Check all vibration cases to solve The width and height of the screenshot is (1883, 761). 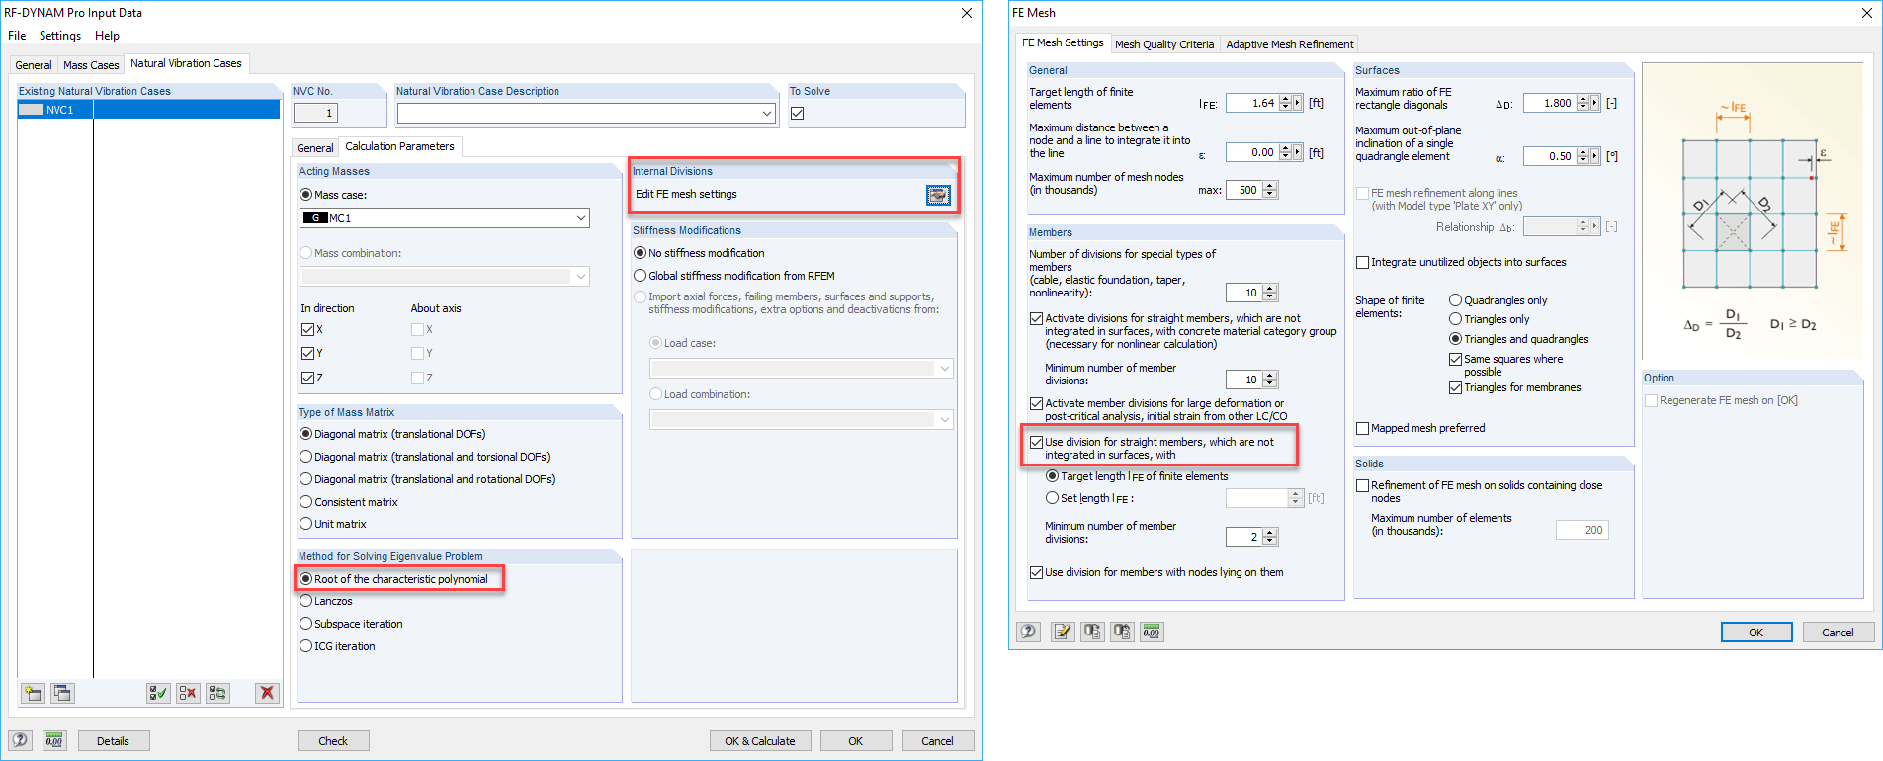158,693
